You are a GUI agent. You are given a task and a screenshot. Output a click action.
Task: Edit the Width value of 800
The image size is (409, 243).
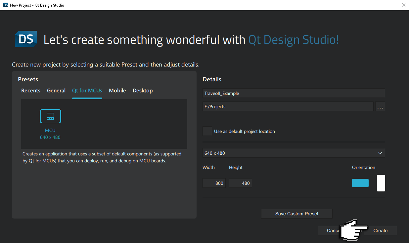coord(214,183)
